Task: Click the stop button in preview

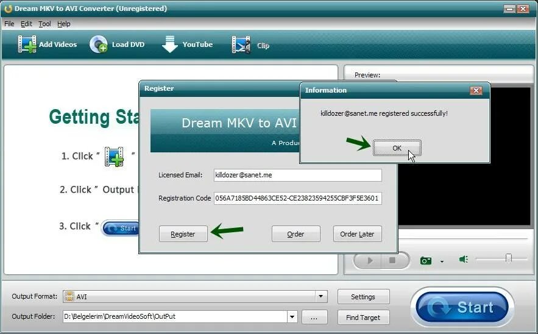Action: tap(392, 260)
